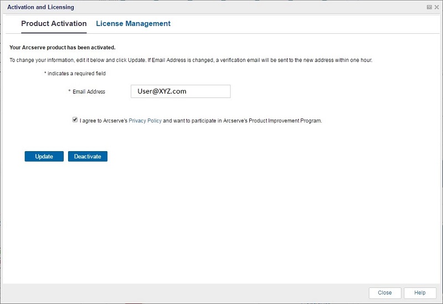The image size is (443, 304).
Task: Open Help for this dialog
Action: tap(420, 293)
